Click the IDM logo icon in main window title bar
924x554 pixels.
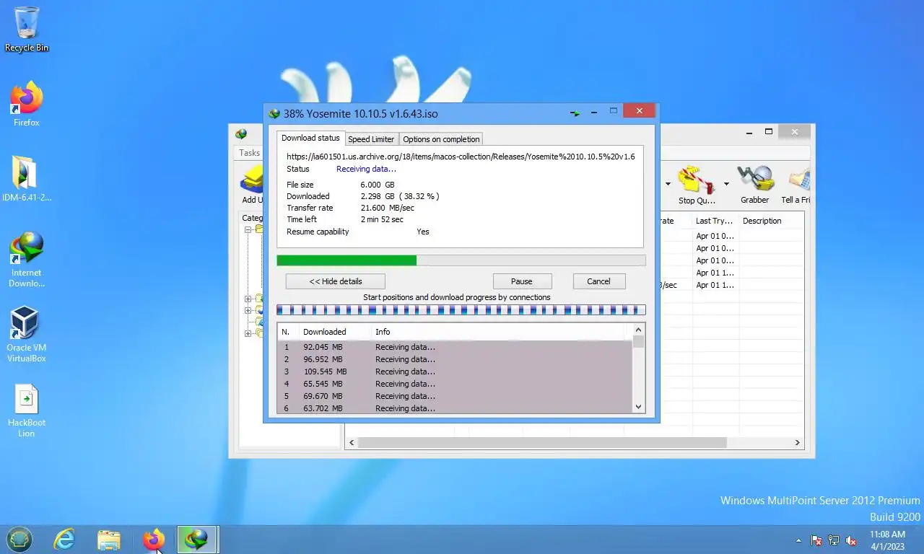tap(241, 133)
